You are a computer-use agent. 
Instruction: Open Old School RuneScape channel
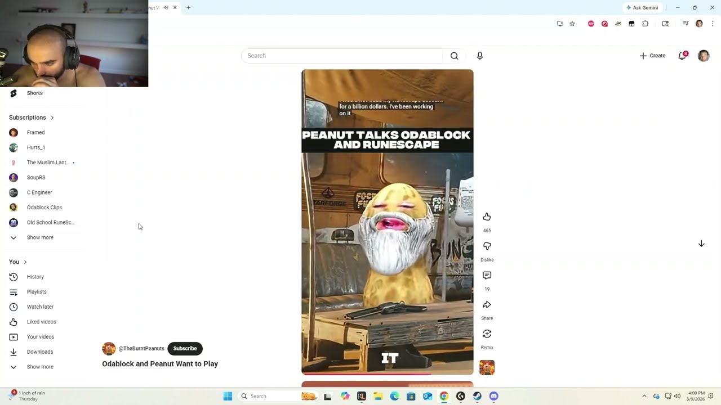pos(51,223)
